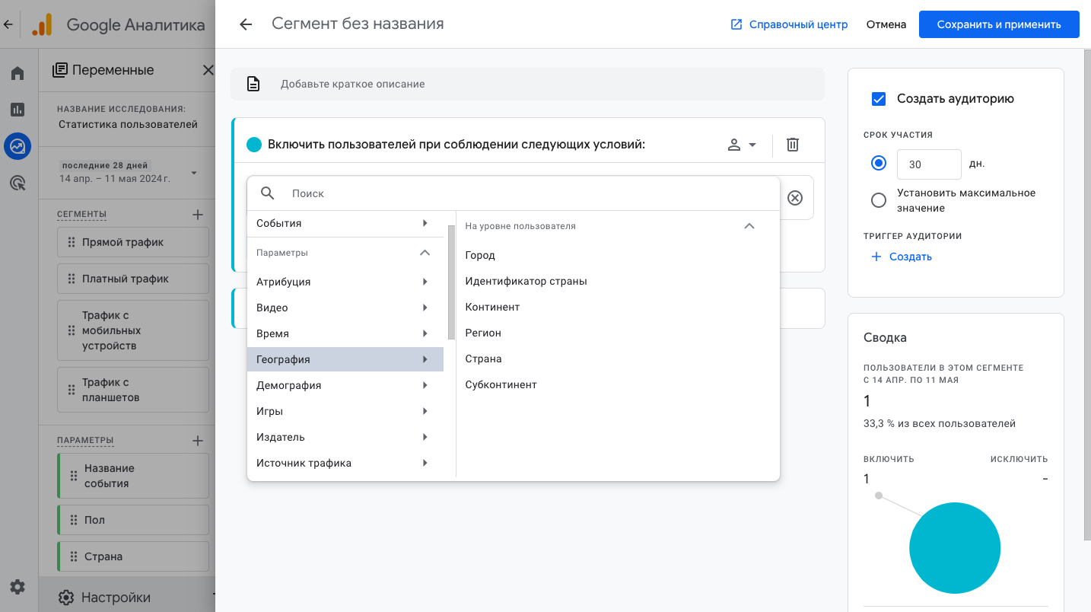The width and height of the screenshot is (1091, 612).
Task: Close the Переменные panel
Action: pos(208,70)
